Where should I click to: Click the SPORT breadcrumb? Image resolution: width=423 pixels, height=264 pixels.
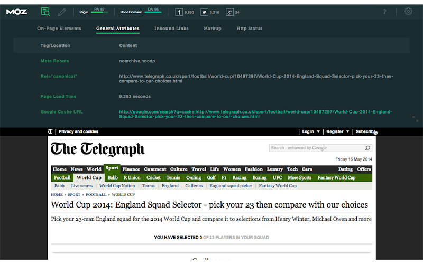click(74, 194)
